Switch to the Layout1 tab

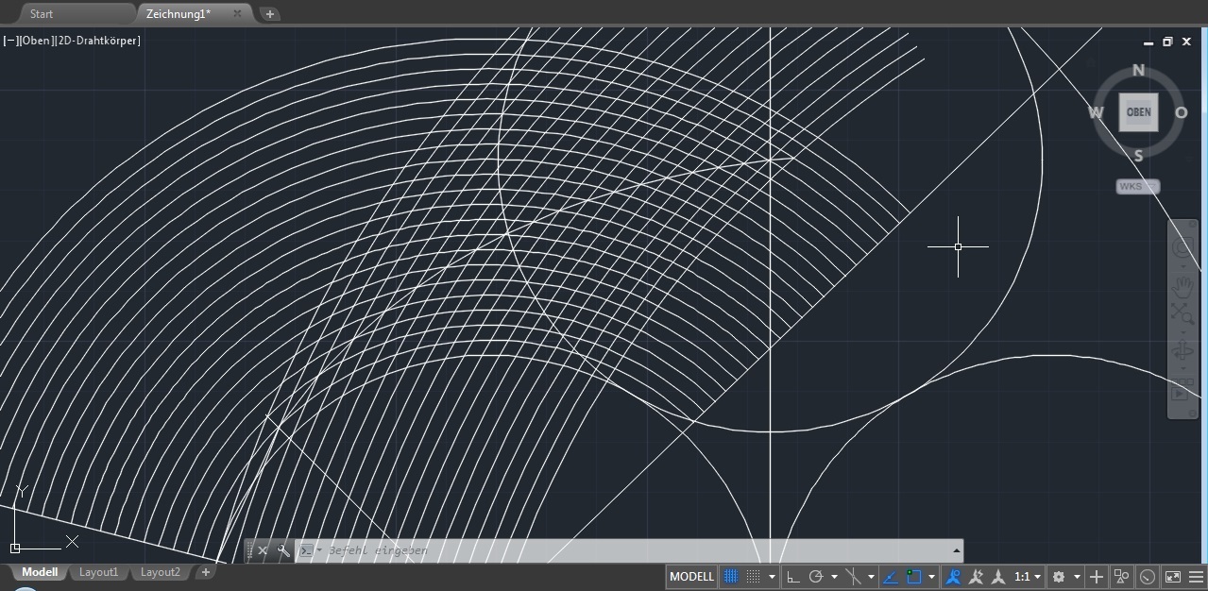pos(99,572)
